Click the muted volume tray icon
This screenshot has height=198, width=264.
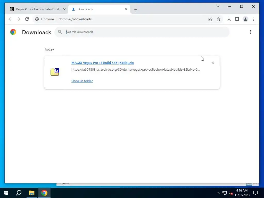230,193
